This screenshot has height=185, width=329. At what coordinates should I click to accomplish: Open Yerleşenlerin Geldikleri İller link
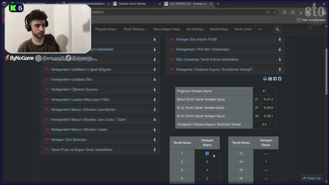click(x=71, y=80)
